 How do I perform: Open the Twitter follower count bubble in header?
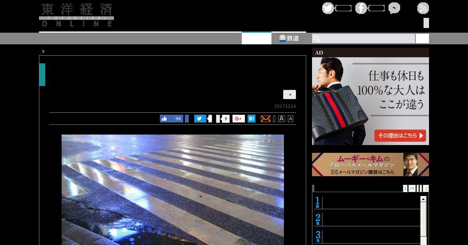[x=343, y=8]
